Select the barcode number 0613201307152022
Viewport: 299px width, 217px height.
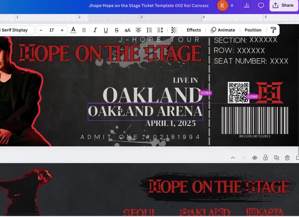(x=255, y=136)
